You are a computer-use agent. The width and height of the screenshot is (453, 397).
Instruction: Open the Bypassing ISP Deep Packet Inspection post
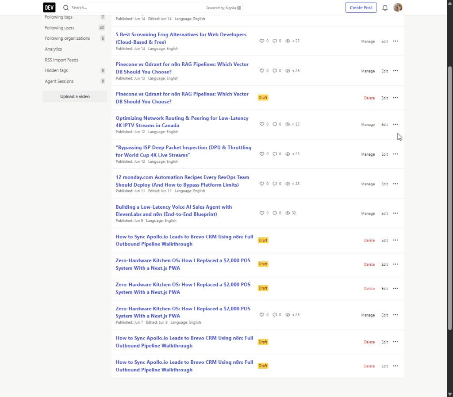(184, 151)
